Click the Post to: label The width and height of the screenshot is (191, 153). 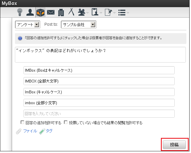(x=51, y=24)
